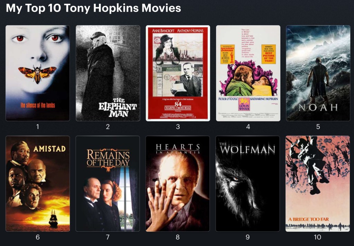Click A Bridge Too Far poster
This screenshot has width=354, height=246.
click(x=318, y=184)
